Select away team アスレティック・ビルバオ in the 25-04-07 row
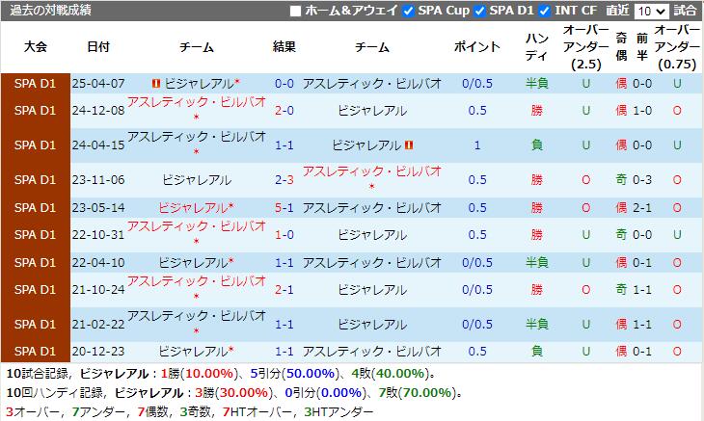The height and width of the screenshot is (421, 704). point(371,84)
